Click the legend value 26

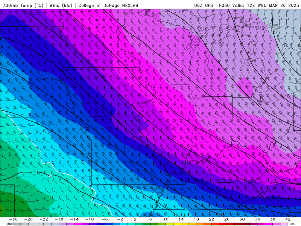pyautogui.click(x=227, y=219)
